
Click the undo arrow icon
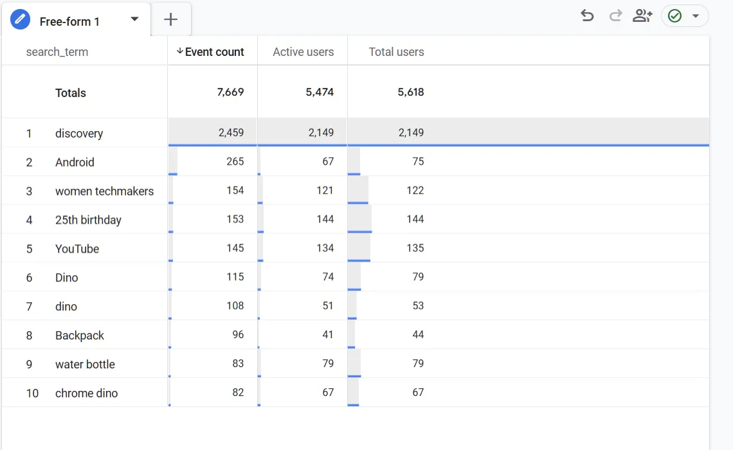[586, 15]
